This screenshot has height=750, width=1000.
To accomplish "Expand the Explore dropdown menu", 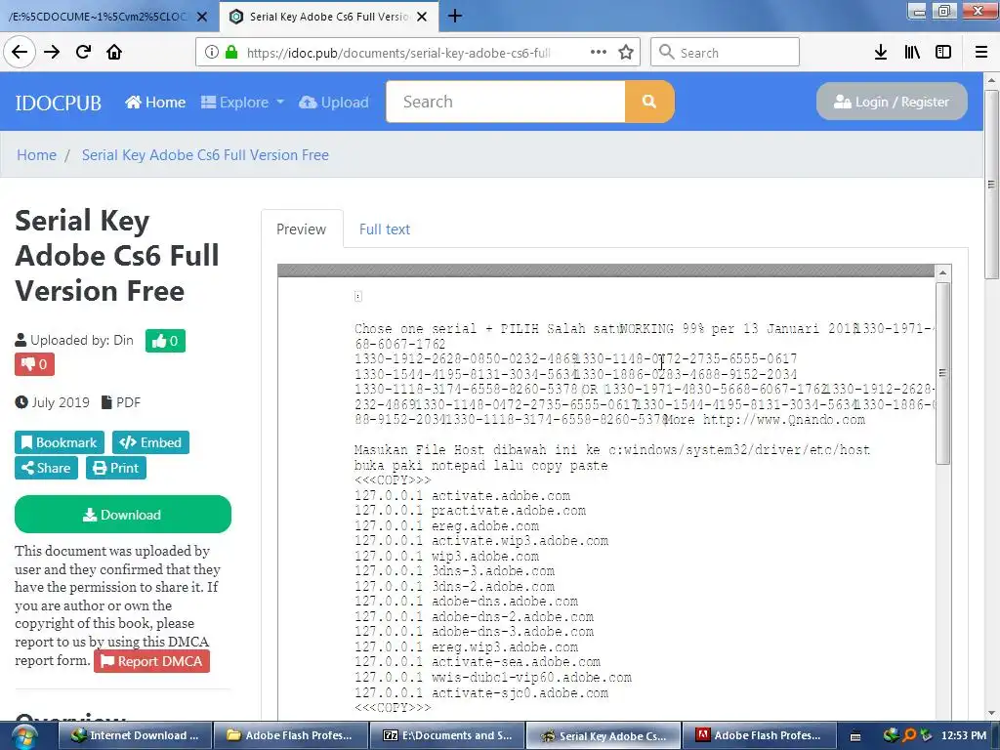I will click(x=242, y=102).
